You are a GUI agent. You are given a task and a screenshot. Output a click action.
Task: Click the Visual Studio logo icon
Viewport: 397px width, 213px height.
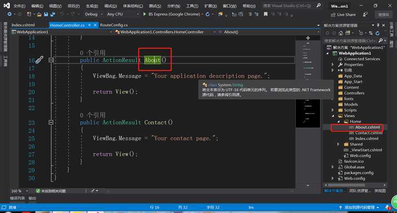[7, 5]
